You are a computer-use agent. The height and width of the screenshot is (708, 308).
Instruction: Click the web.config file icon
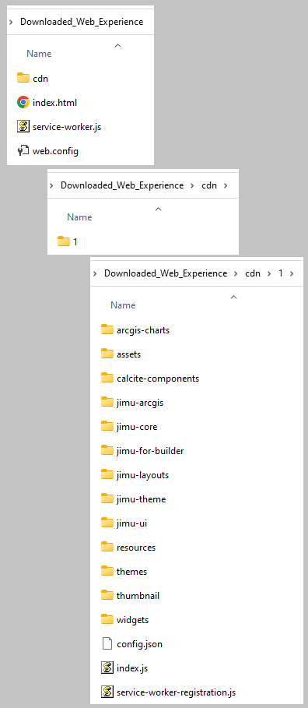pyautogui.click(x=23, y=151)
